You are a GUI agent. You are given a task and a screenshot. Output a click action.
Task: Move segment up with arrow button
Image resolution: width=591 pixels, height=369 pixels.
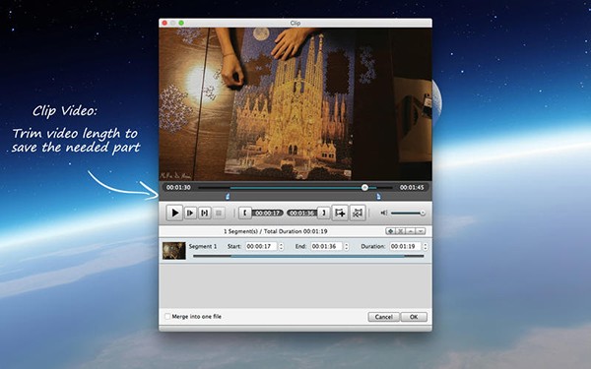pyautogui.click(x=411, y=231)
